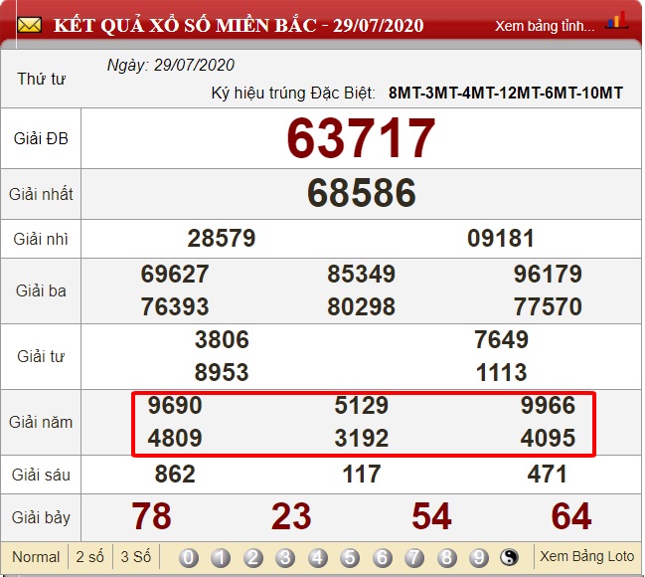The image size is (645, 577).
Task: Select digit 8 filter ball
Action: pyautogui.click(x=447, y=558)
